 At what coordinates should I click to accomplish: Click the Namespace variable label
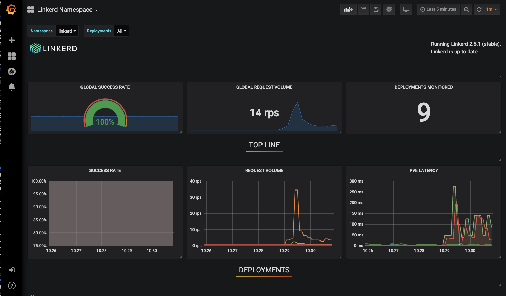pyautogui.click(x=42, y=31)
